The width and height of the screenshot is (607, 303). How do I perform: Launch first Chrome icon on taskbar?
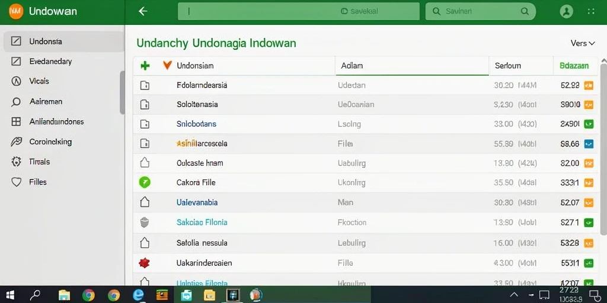coord(88,295)
